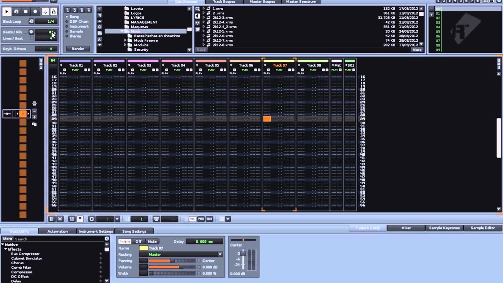The width and height of the screenshot is (503, 283).
Task: Expand the Mods Firewire folder
Action: [125, 40]
